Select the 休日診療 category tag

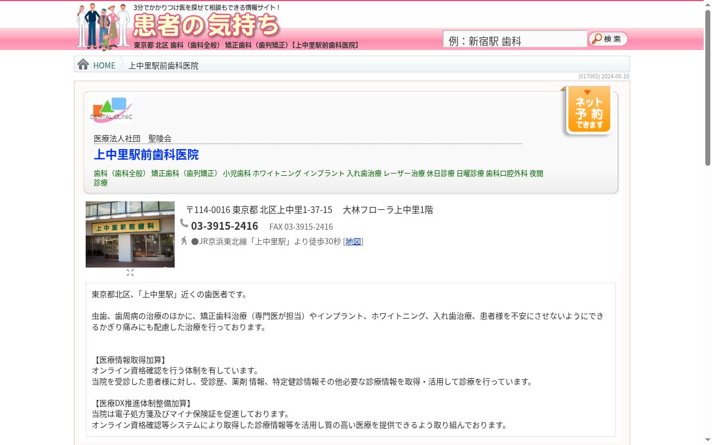pos(441,174)
